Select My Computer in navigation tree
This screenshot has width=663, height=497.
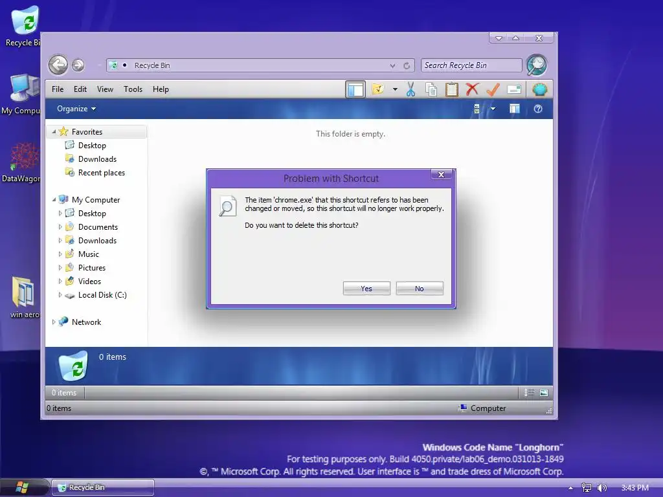click(x=96, y=199)
